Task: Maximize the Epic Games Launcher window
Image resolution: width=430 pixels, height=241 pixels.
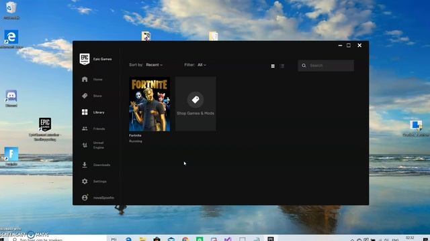Action: pos(349,46)
